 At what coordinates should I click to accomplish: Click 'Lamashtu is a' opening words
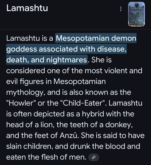pyautogui.click(x=30, y=38)
